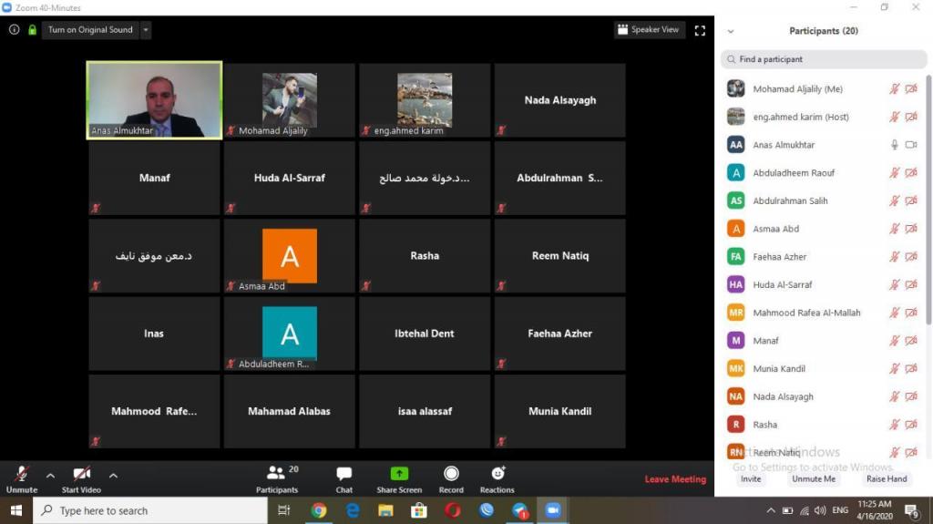Toggle the Unmute microphone button
This screenshot has width=933, height=524.
22,478
